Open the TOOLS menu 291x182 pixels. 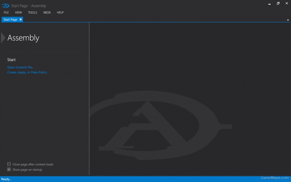point(32,13)
